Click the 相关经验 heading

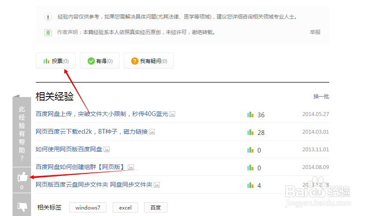click(54, 97)
